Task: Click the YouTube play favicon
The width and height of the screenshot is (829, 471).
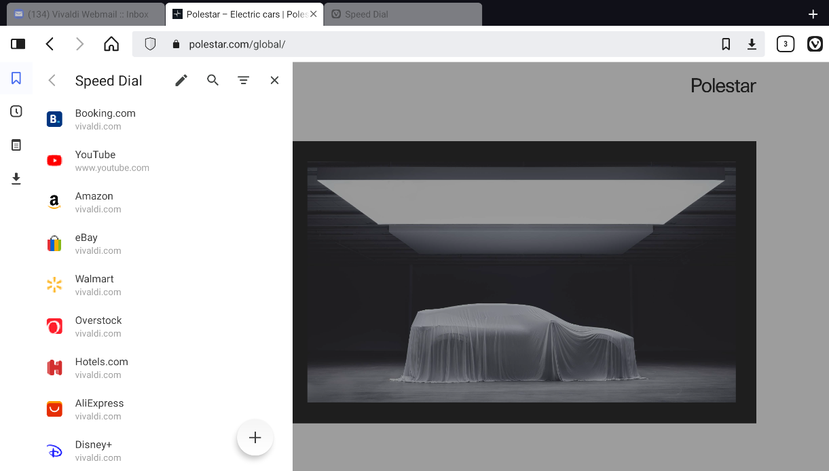Action: [x=54, y=161]
